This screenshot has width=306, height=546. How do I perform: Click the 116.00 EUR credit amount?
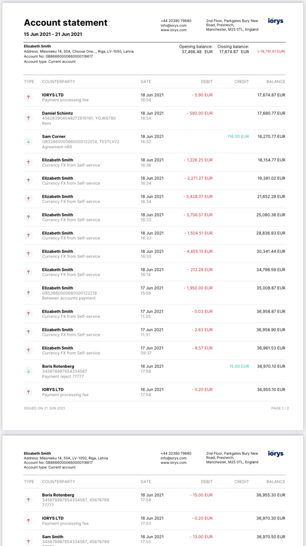click(238, 137)
